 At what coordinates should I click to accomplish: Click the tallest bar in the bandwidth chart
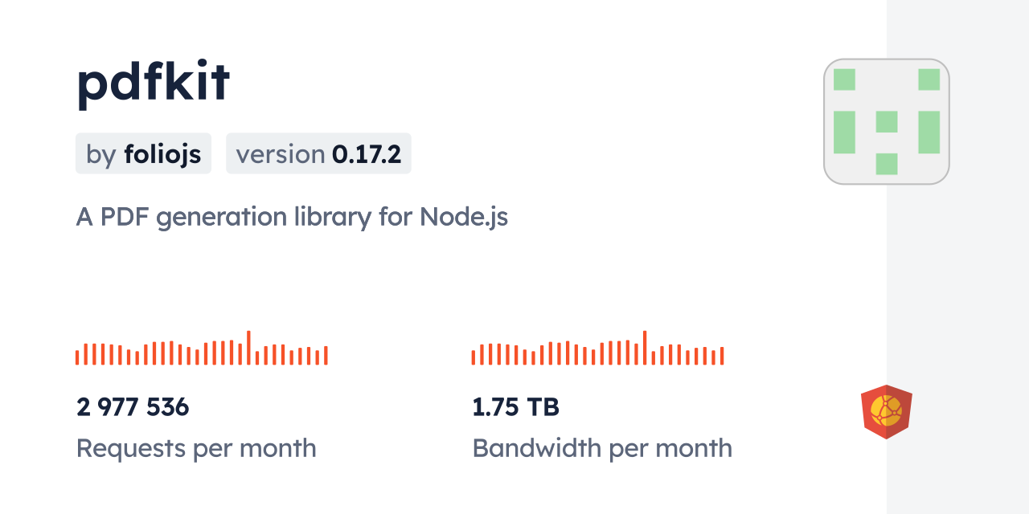pos(645,348)
